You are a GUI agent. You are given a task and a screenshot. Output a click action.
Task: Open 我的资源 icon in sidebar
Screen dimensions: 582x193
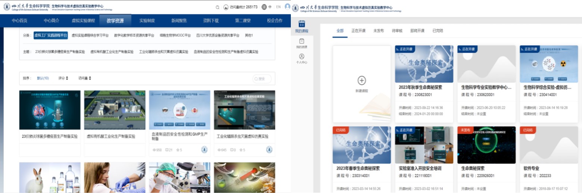pos(302,41)
